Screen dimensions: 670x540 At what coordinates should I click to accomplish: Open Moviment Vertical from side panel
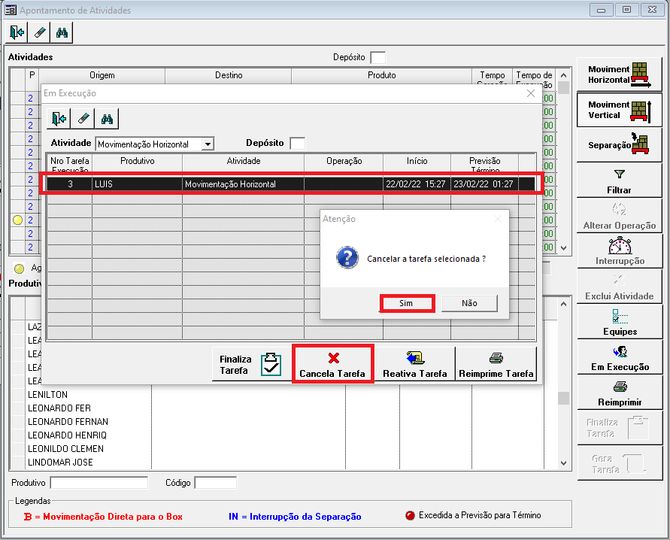[619, 110]
